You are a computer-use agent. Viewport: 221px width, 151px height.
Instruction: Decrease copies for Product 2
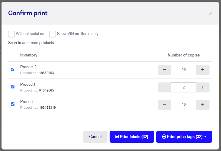165,70
